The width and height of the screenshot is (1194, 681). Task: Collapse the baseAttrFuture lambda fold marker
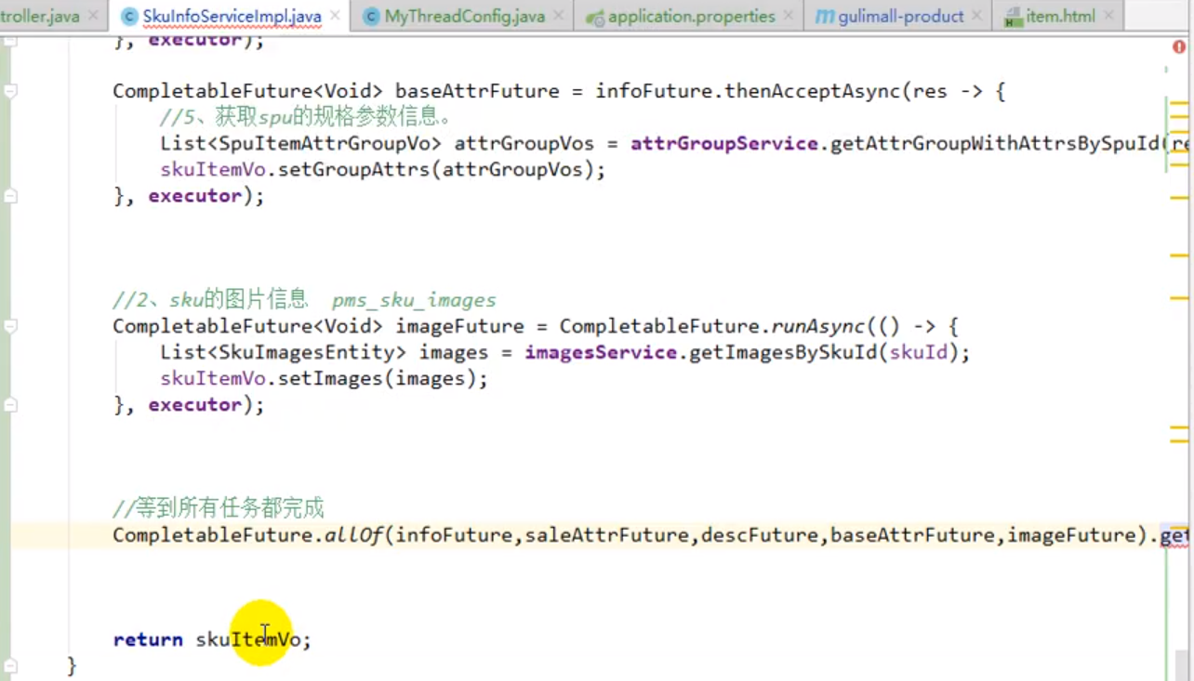10,91
